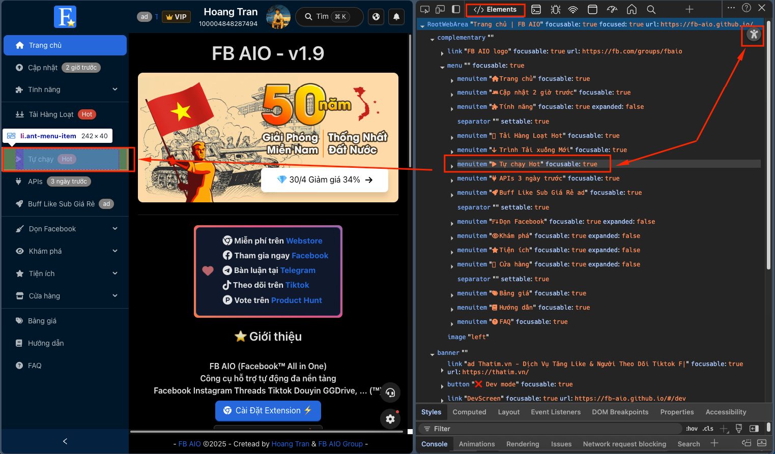
Task: Click the headset support floating button
Action: pyautogui.click(x=390, y=392)
